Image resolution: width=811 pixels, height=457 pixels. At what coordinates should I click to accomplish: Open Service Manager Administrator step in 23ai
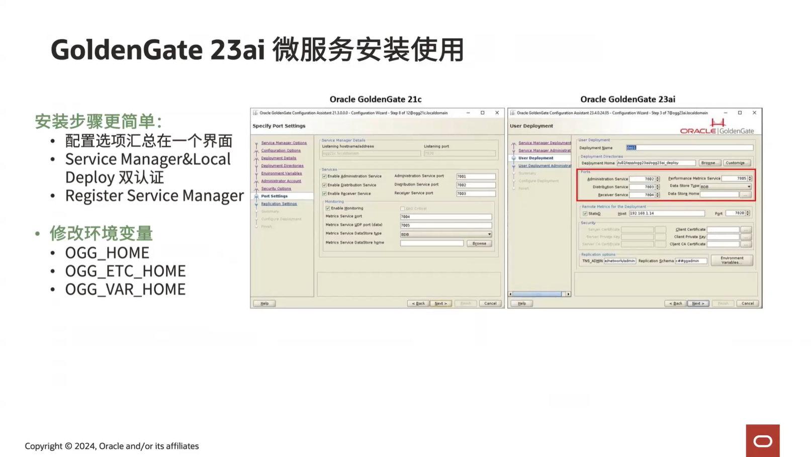coord(545,150)
